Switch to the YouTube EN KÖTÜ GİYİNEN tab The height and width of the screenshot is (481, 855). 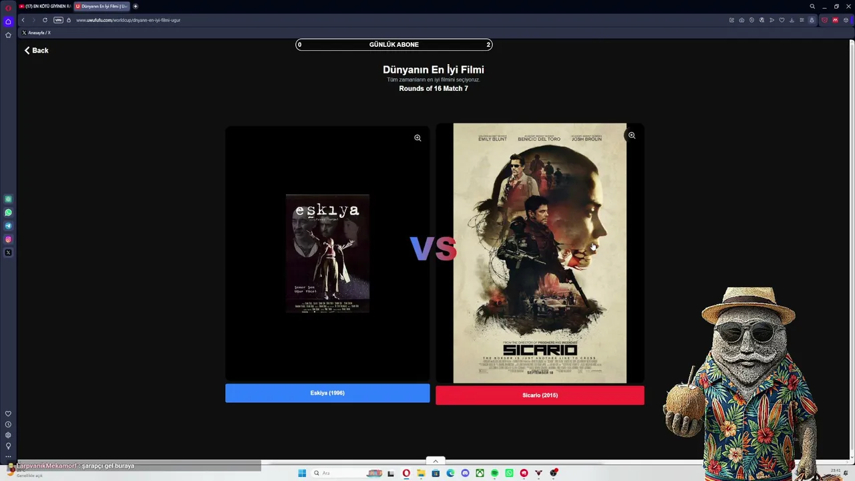[x=45, y=6]
